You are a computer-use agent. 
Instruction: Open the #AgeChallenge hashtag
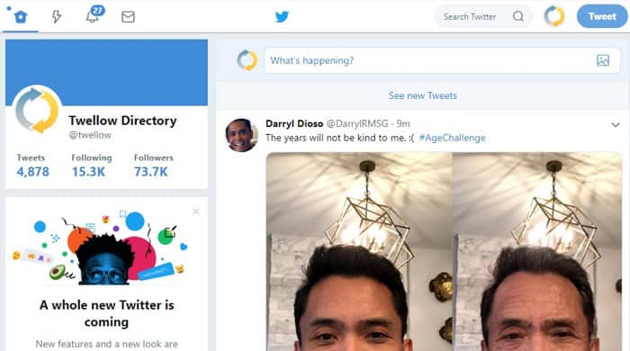pyautogui.click(x=453, y=138)
